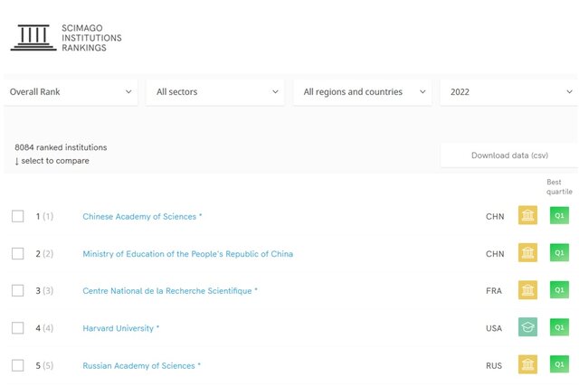The height and width of the screenshot is (386, 579).
Task: Change the year using the 2022 dropdown
Action: point(508,91)
